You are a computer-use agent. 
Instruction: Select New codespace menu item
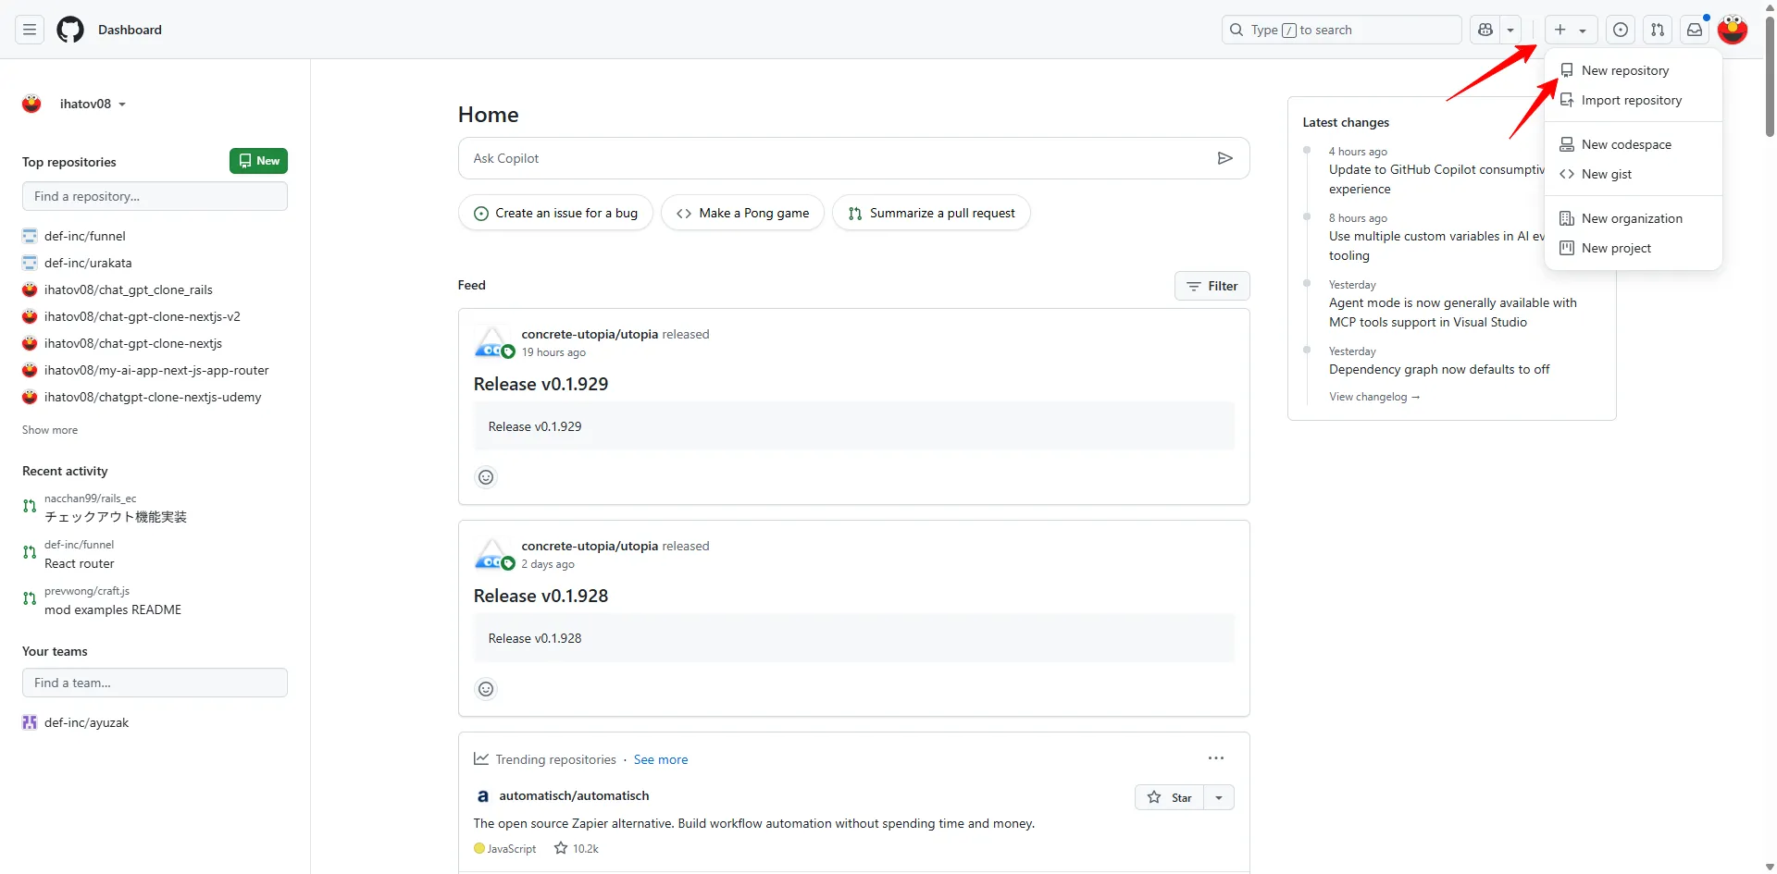tap(1634, 144)
